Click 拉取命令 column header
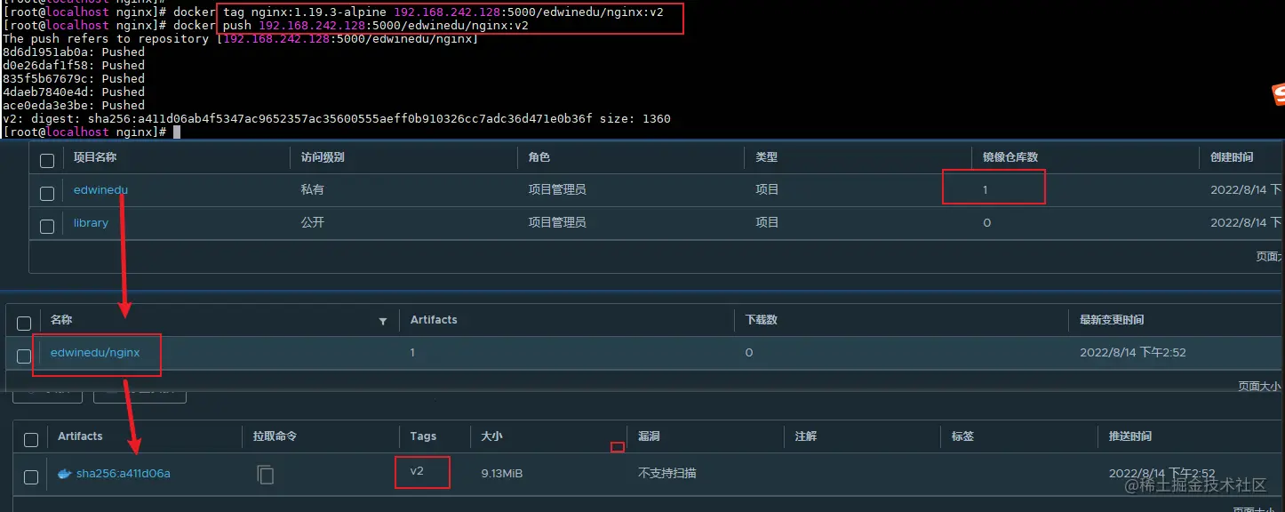 275,436
